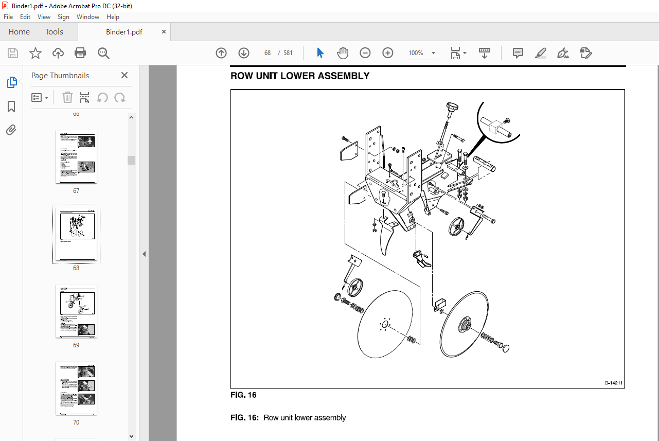659x441 pixels.
Task: Click the scrolling mode keyboard icon
Action: pyautogui.click(x=484, y=53)
